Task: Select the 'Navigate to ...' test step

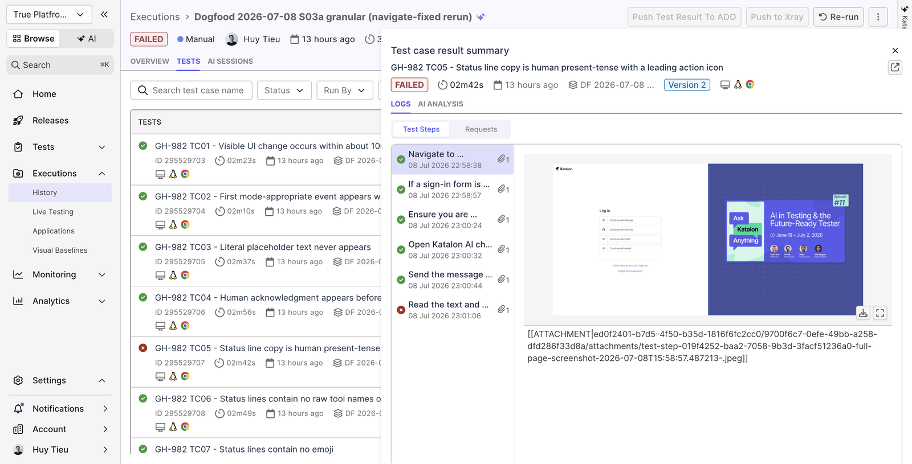Action: tap(453, 159)
